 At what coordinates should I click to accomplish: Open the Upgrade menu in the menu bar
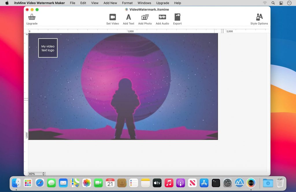[162, 3]
